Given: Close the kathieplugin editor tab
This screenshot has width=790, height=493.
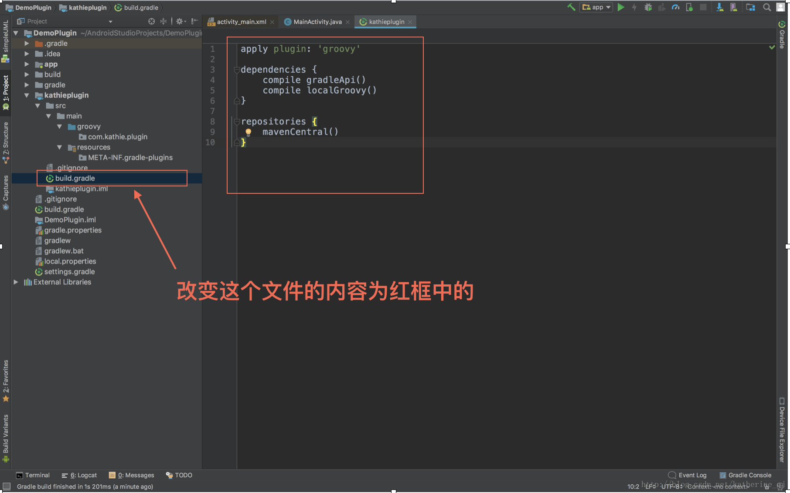Looking at the screenshot, I should tap(410, 22).
